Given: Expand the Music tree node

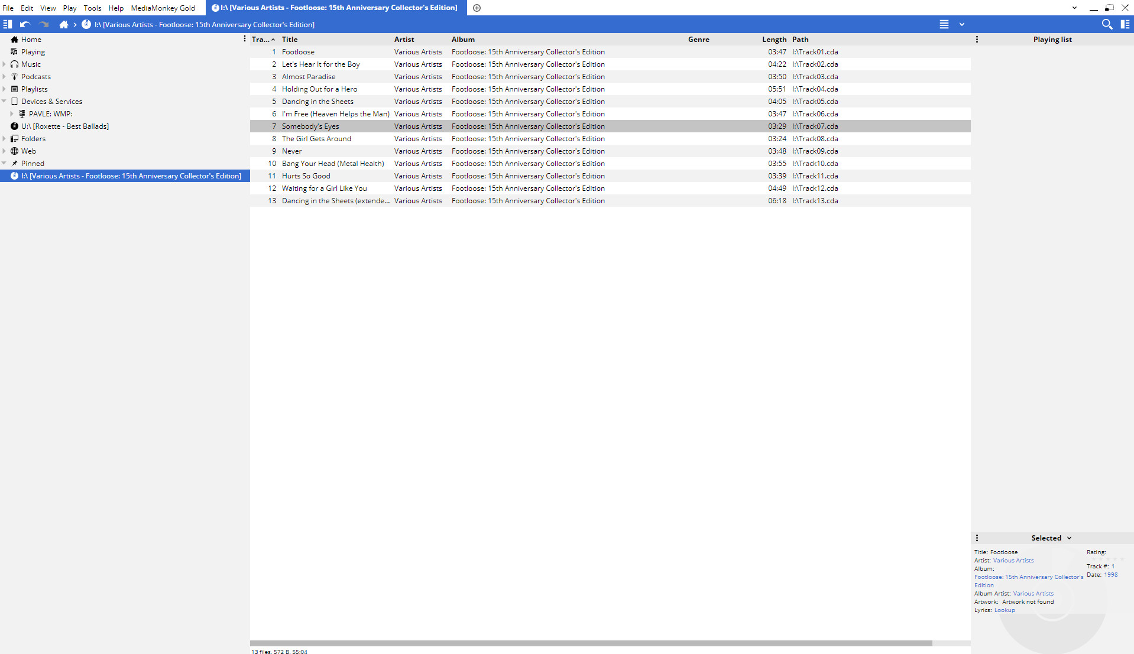Looking at the screenshot, I should [4, 64].
